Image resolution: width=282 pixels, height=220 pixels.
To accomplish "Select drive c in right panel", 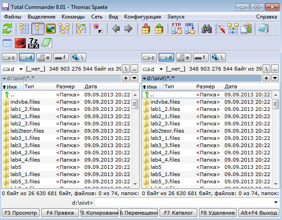I will [x=149, y=57].
